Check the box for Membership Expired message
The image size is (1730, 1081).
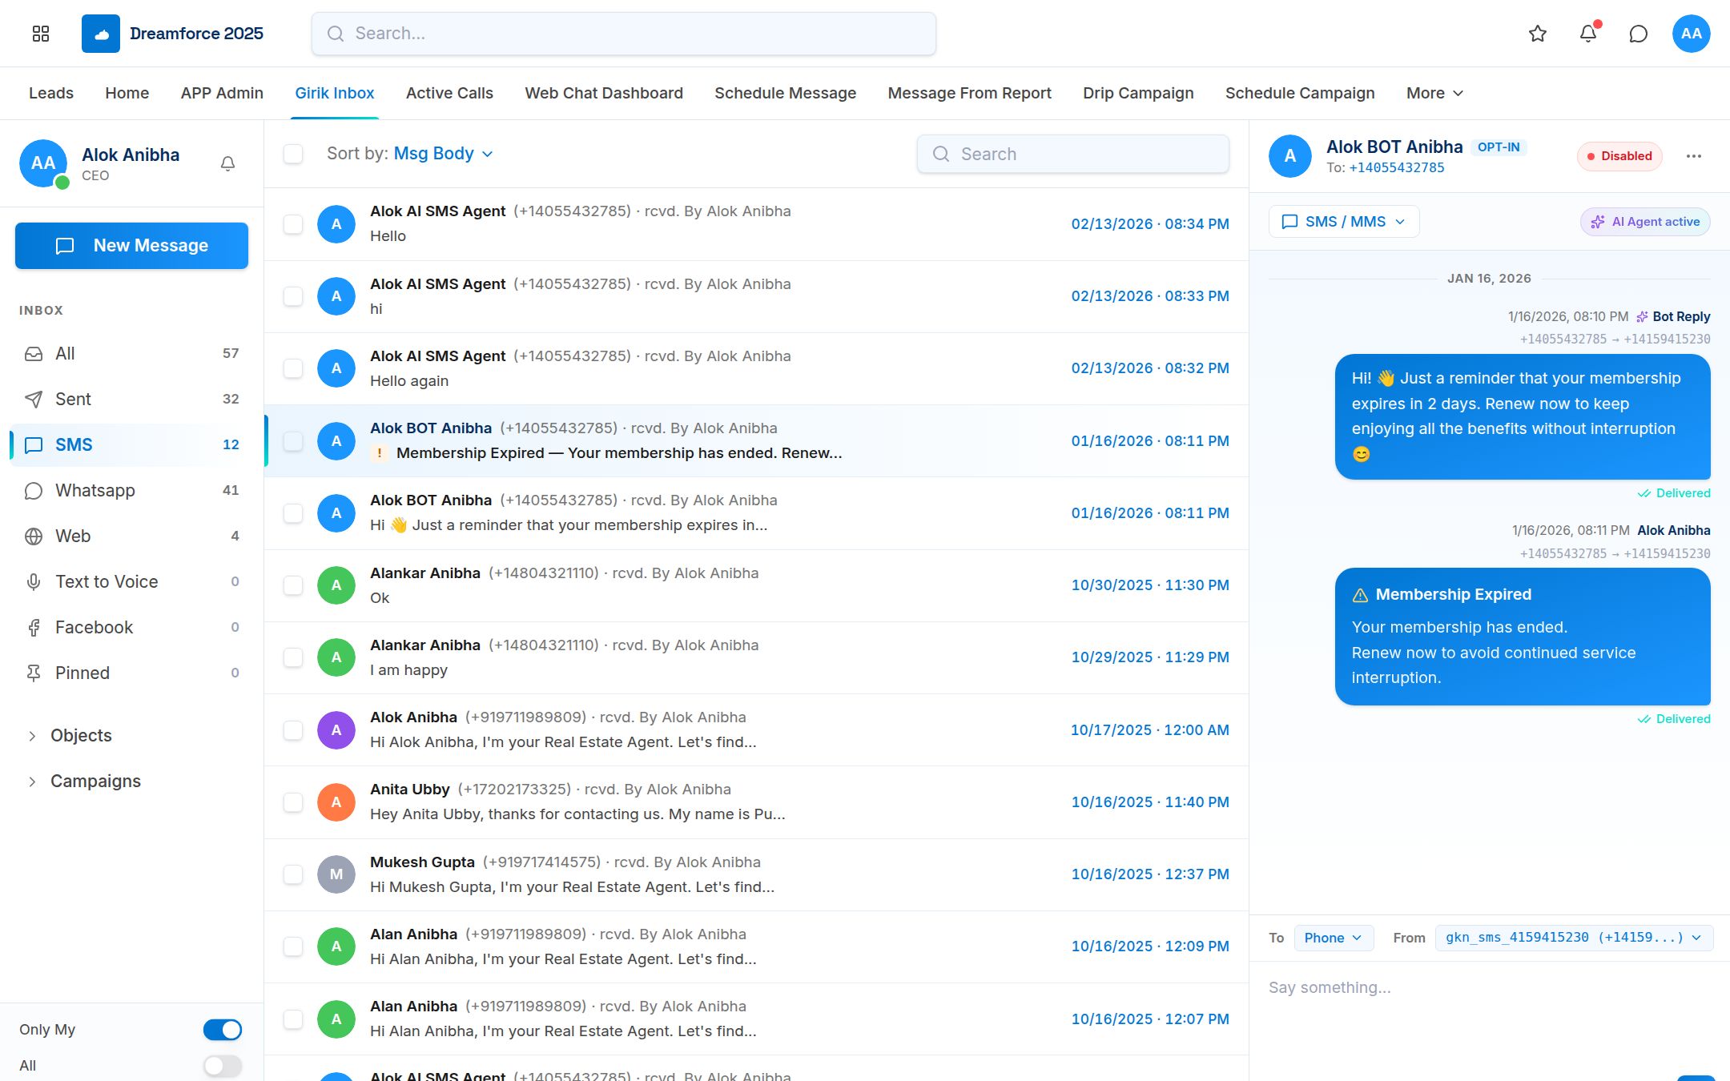(x=293, y=441)
